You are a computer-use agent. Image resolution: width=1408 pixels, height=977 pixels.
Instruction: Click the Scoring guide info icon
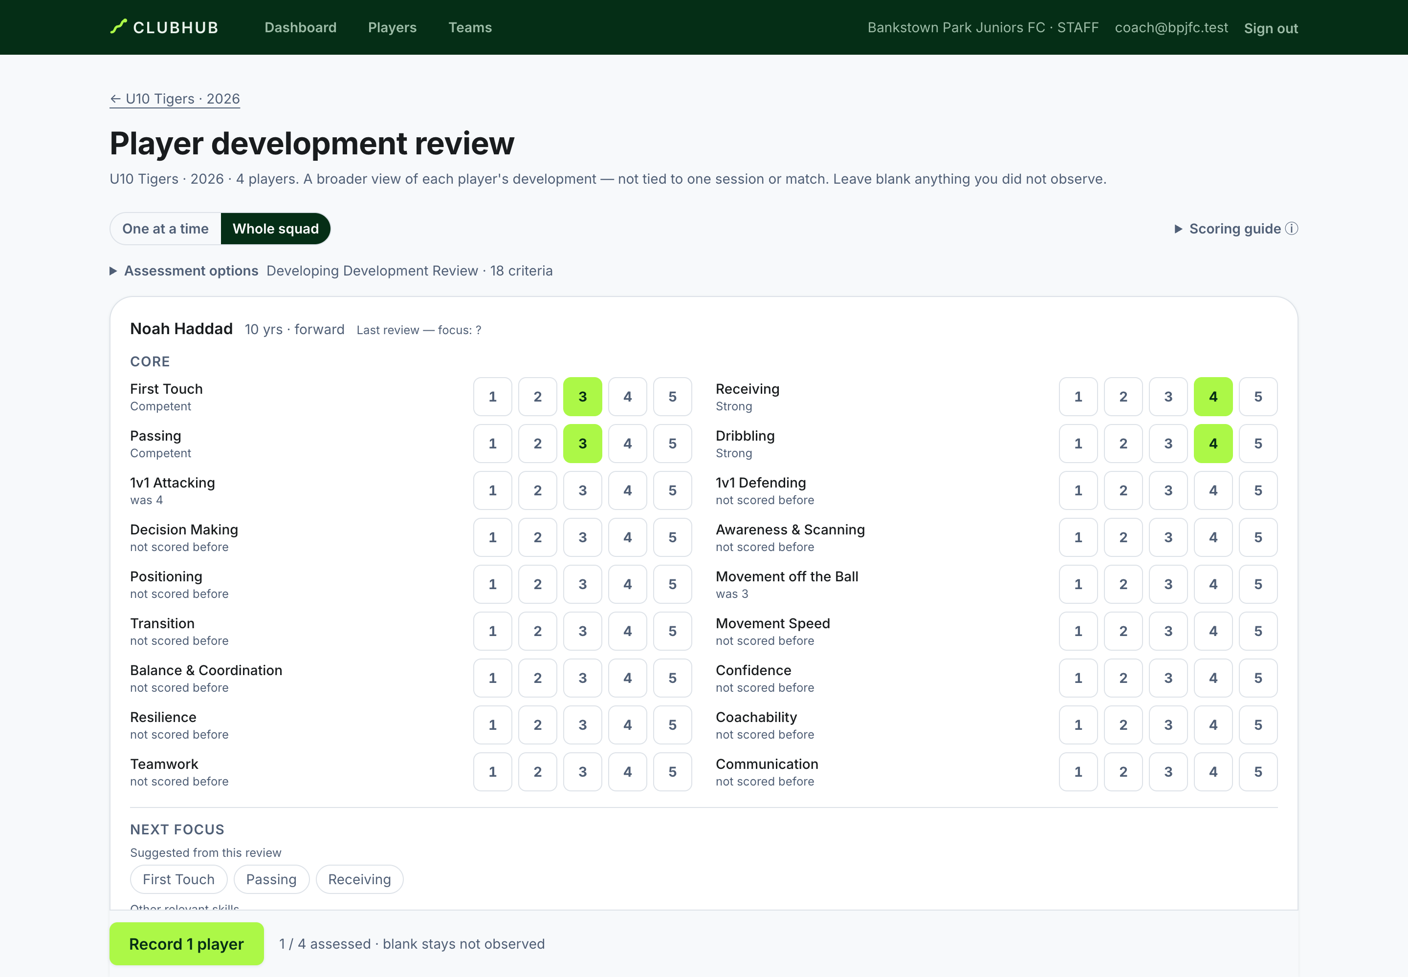coord(1292,228)
